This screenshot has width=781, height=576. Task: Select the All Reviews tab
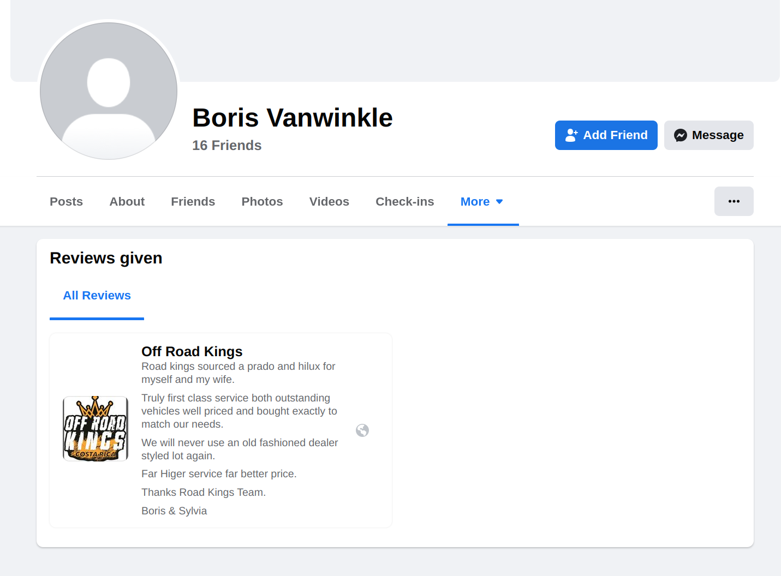tap(97, 296)
